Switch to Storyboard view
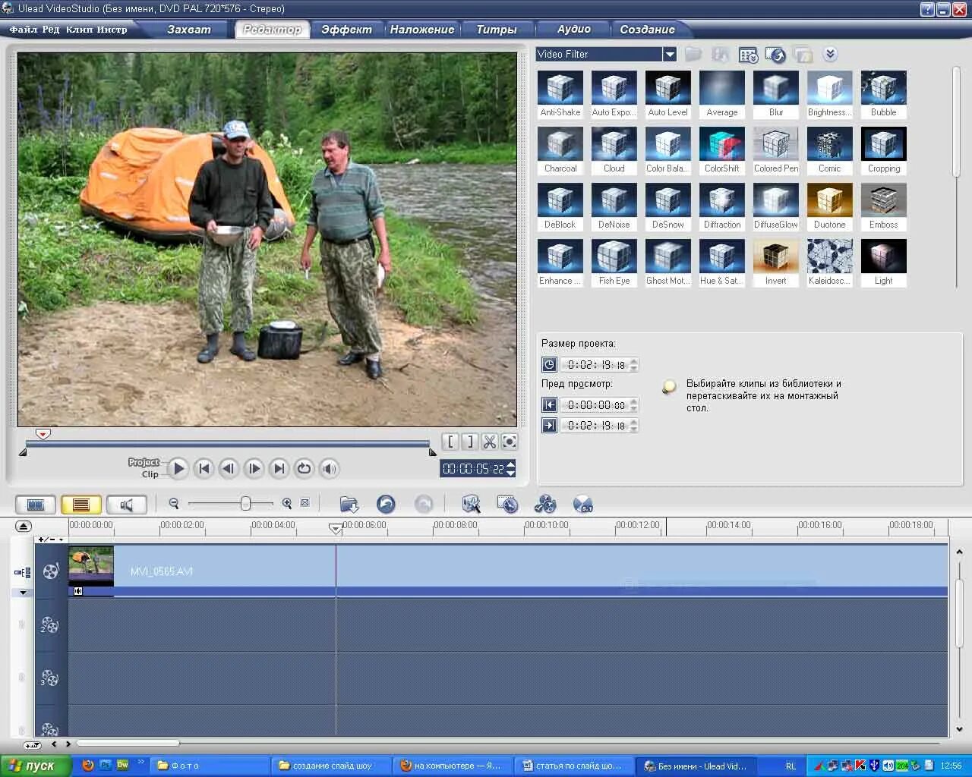The width and height of the screenshot is (972, 777). (35, 503)
